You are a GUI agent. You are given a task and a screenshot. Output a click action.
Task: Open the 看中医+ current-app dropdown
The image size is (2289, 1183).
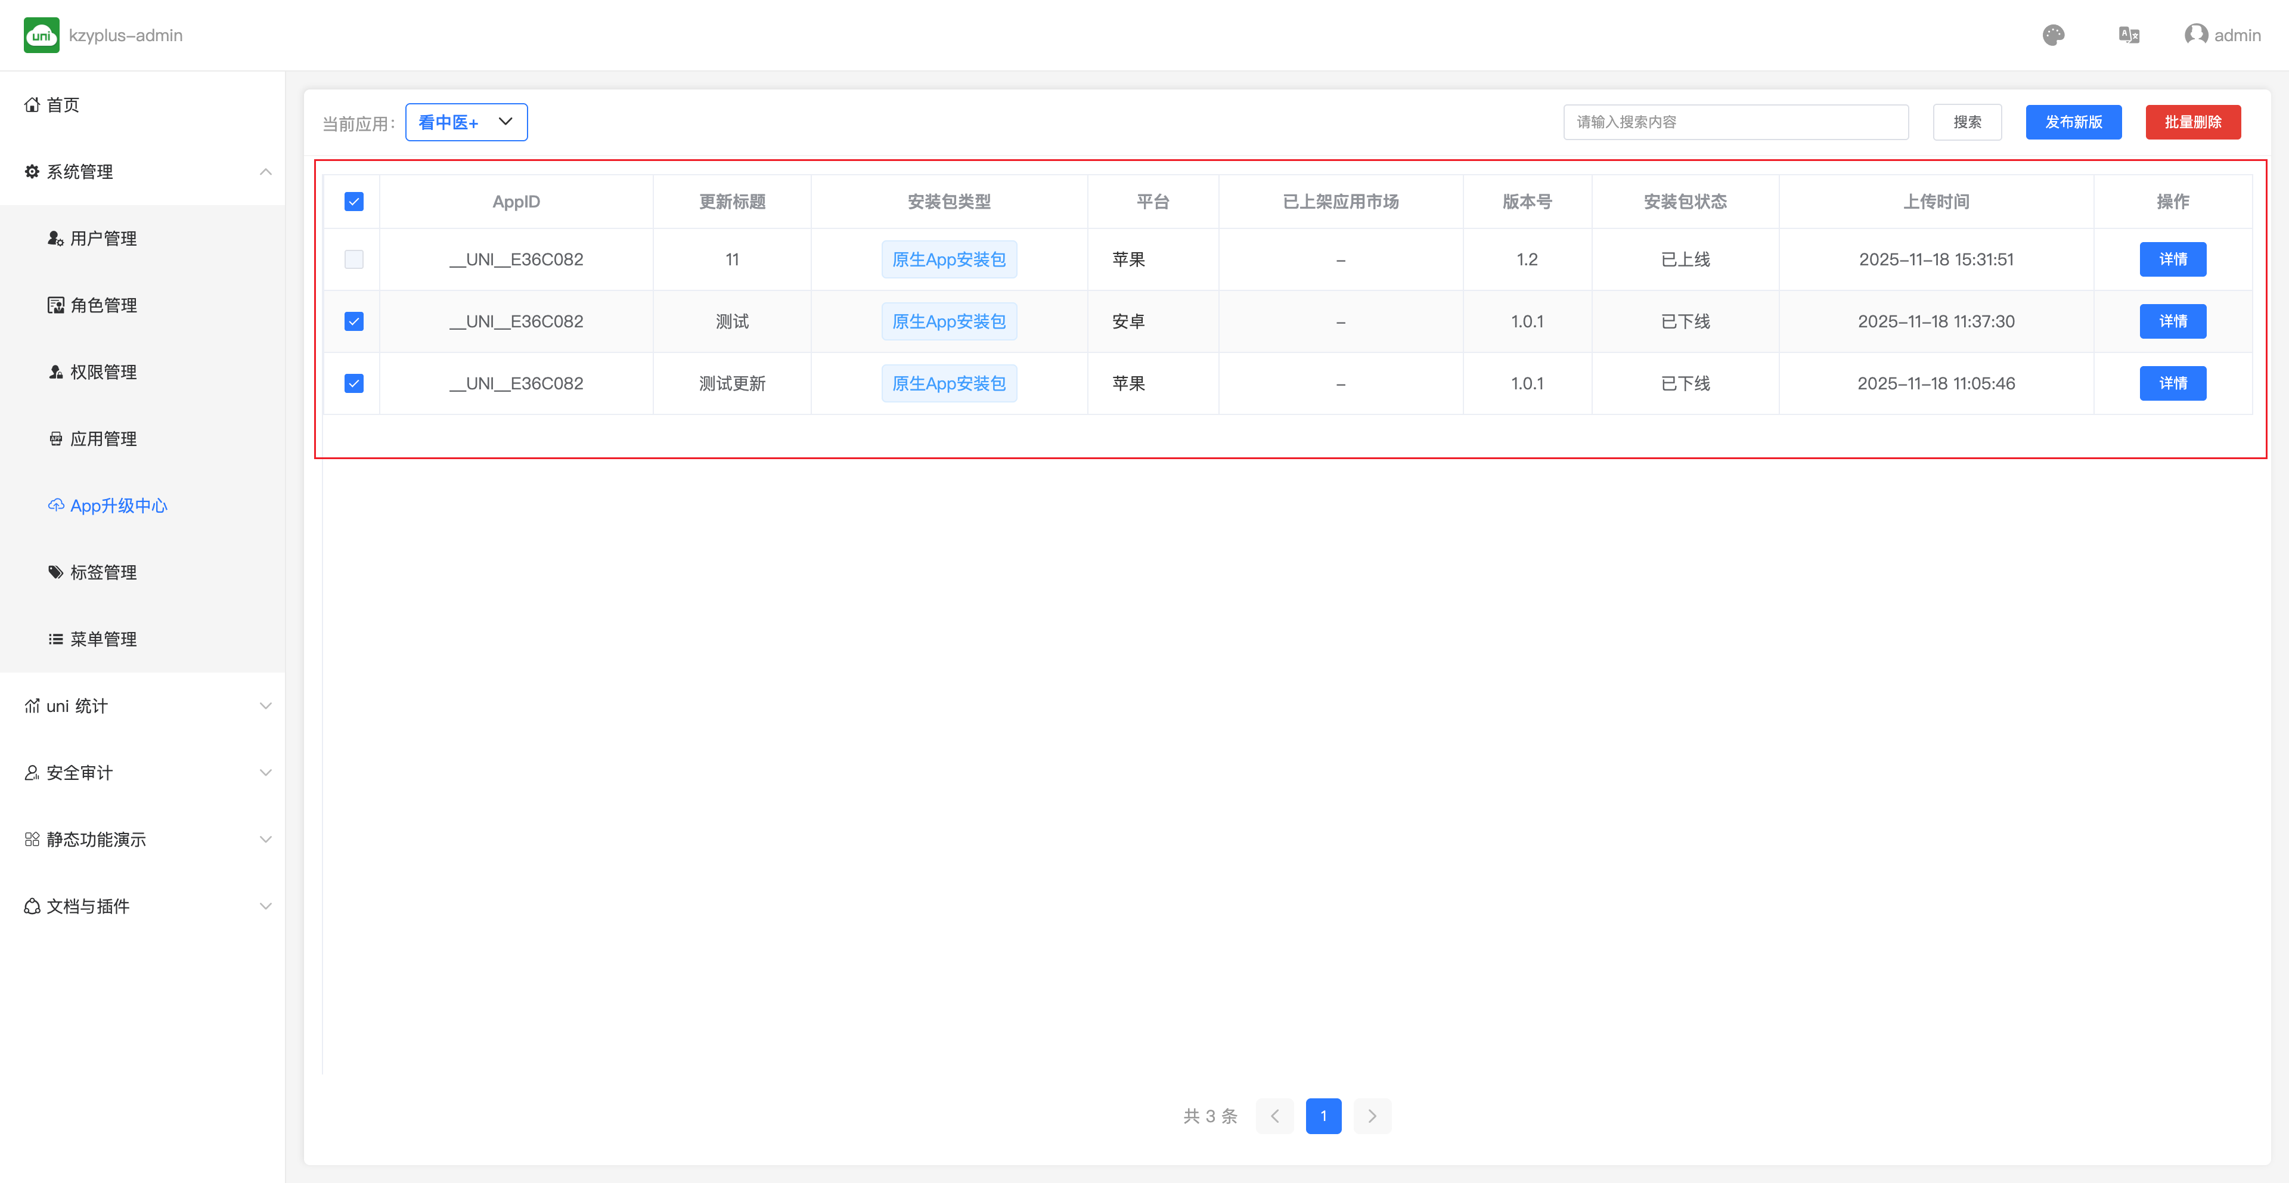tap(466, 123)
